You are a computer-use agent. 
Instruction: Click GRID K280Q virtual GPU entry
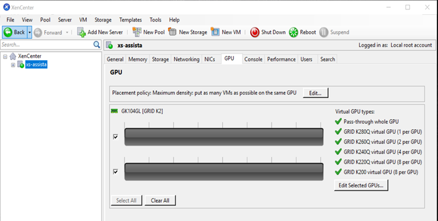[383, 131]
